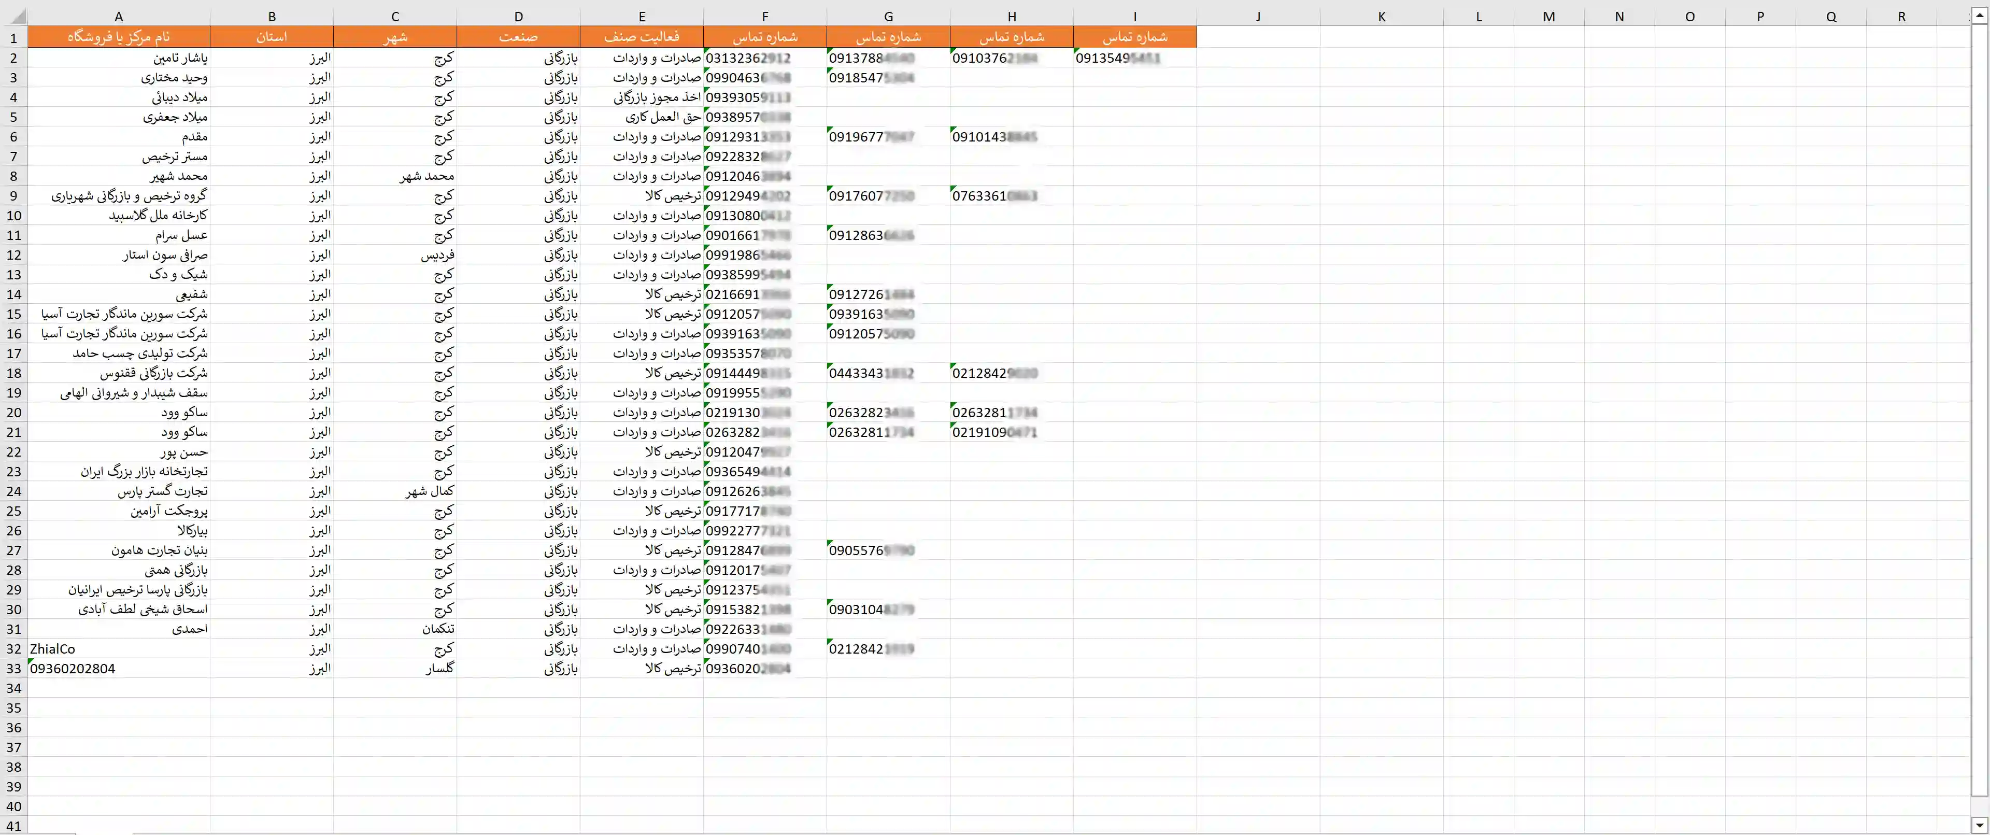1990x835 pixels.
Task: Select cell 'وحید مختاری'
Action: 118,77
